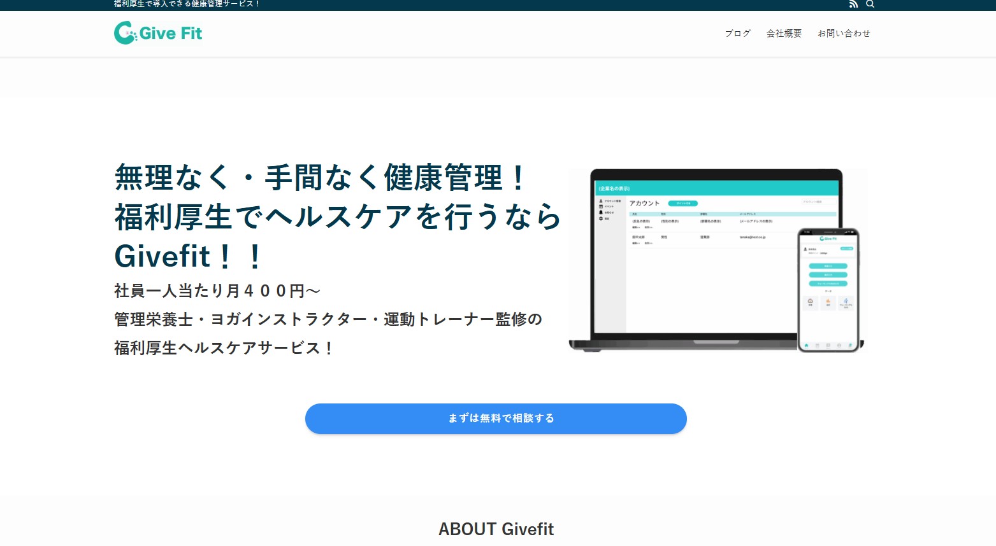Open the search magnifier icon
The height and width of the screenshot is (546, 996).
[870, 4]
